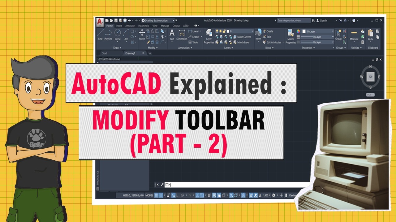Select the Arc drawing tool

coord(126,35)
